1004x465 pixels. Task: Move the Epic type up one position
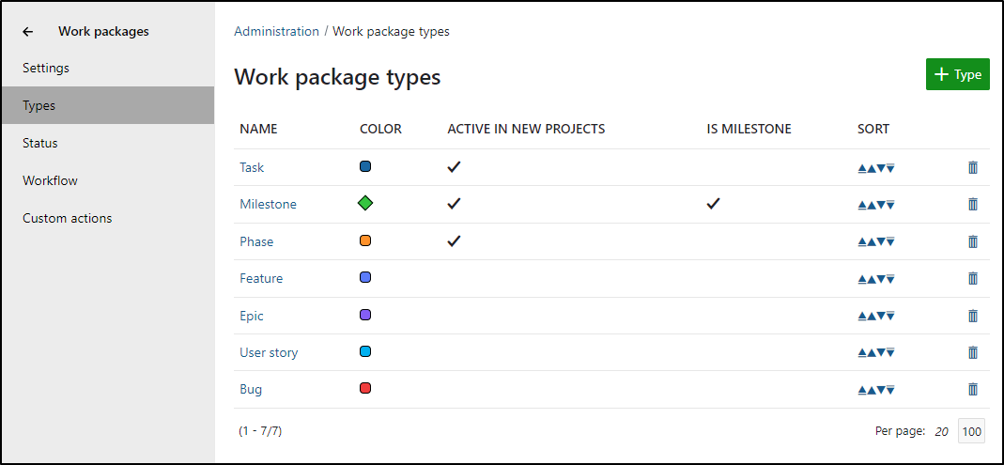(871, 317)
